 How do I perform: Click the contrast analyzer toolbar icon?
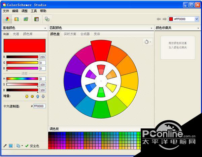(x=47, y=19)
